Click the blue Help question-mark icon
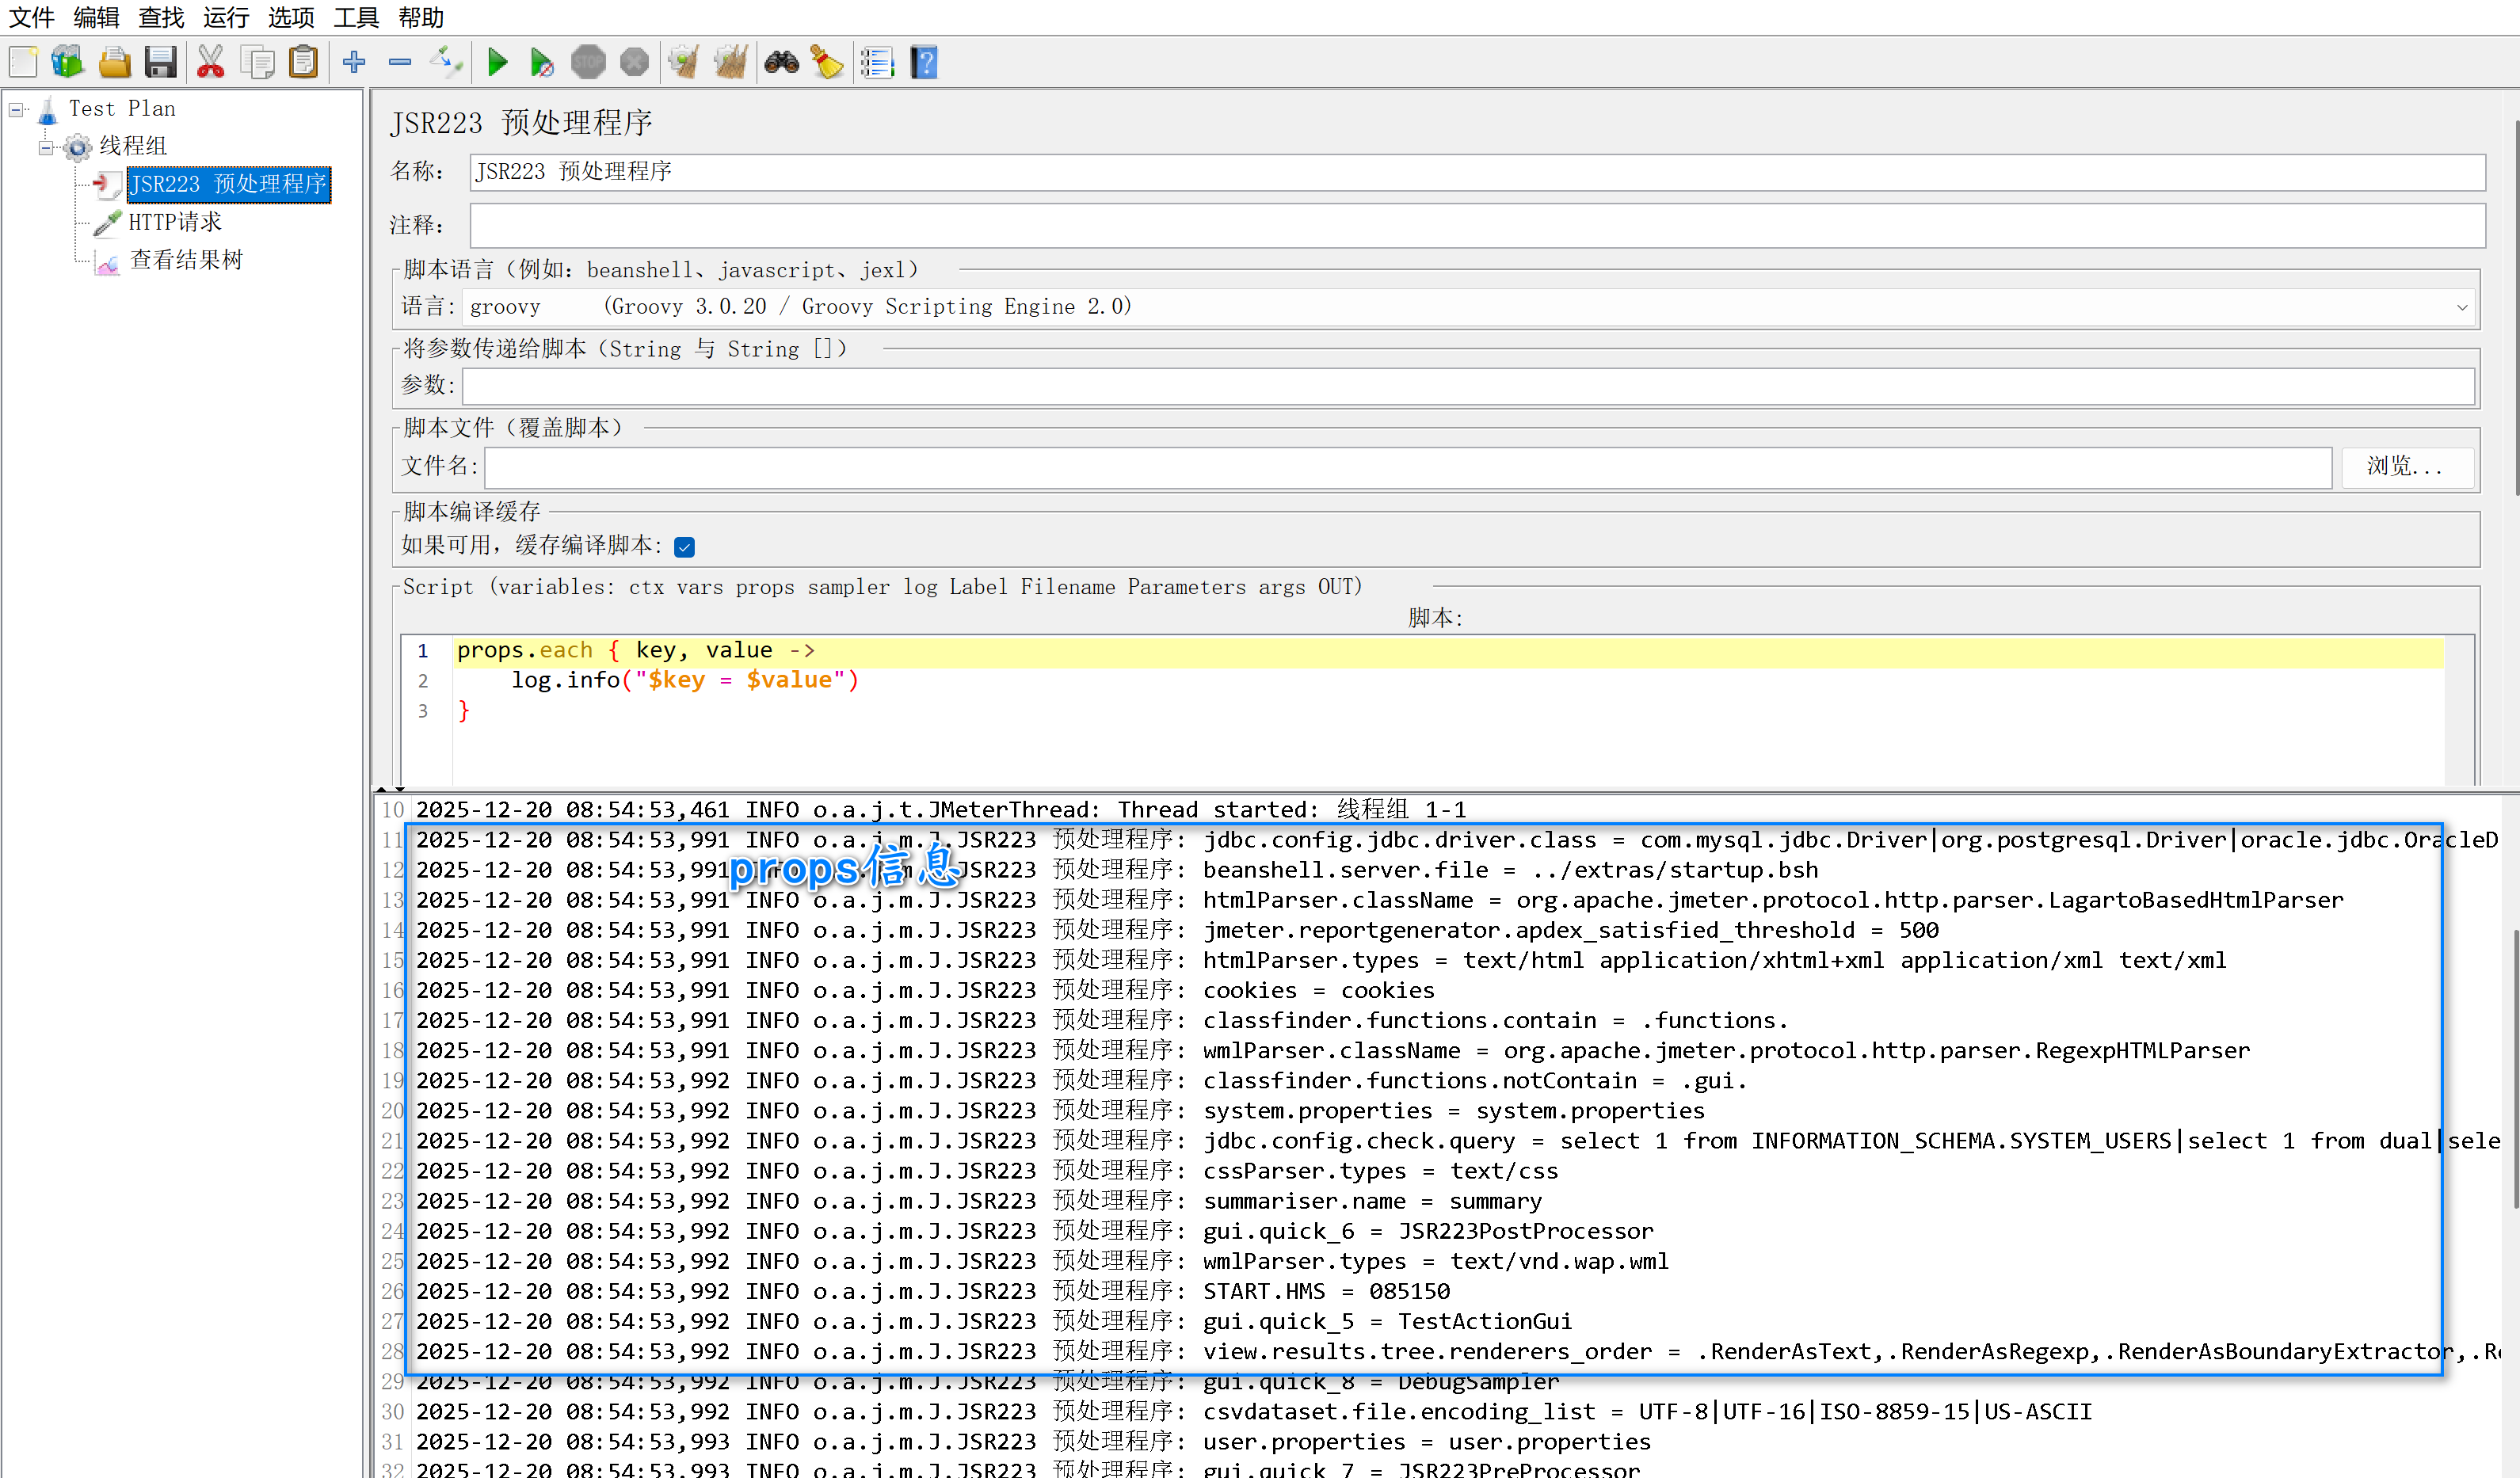 click(924, 62)
